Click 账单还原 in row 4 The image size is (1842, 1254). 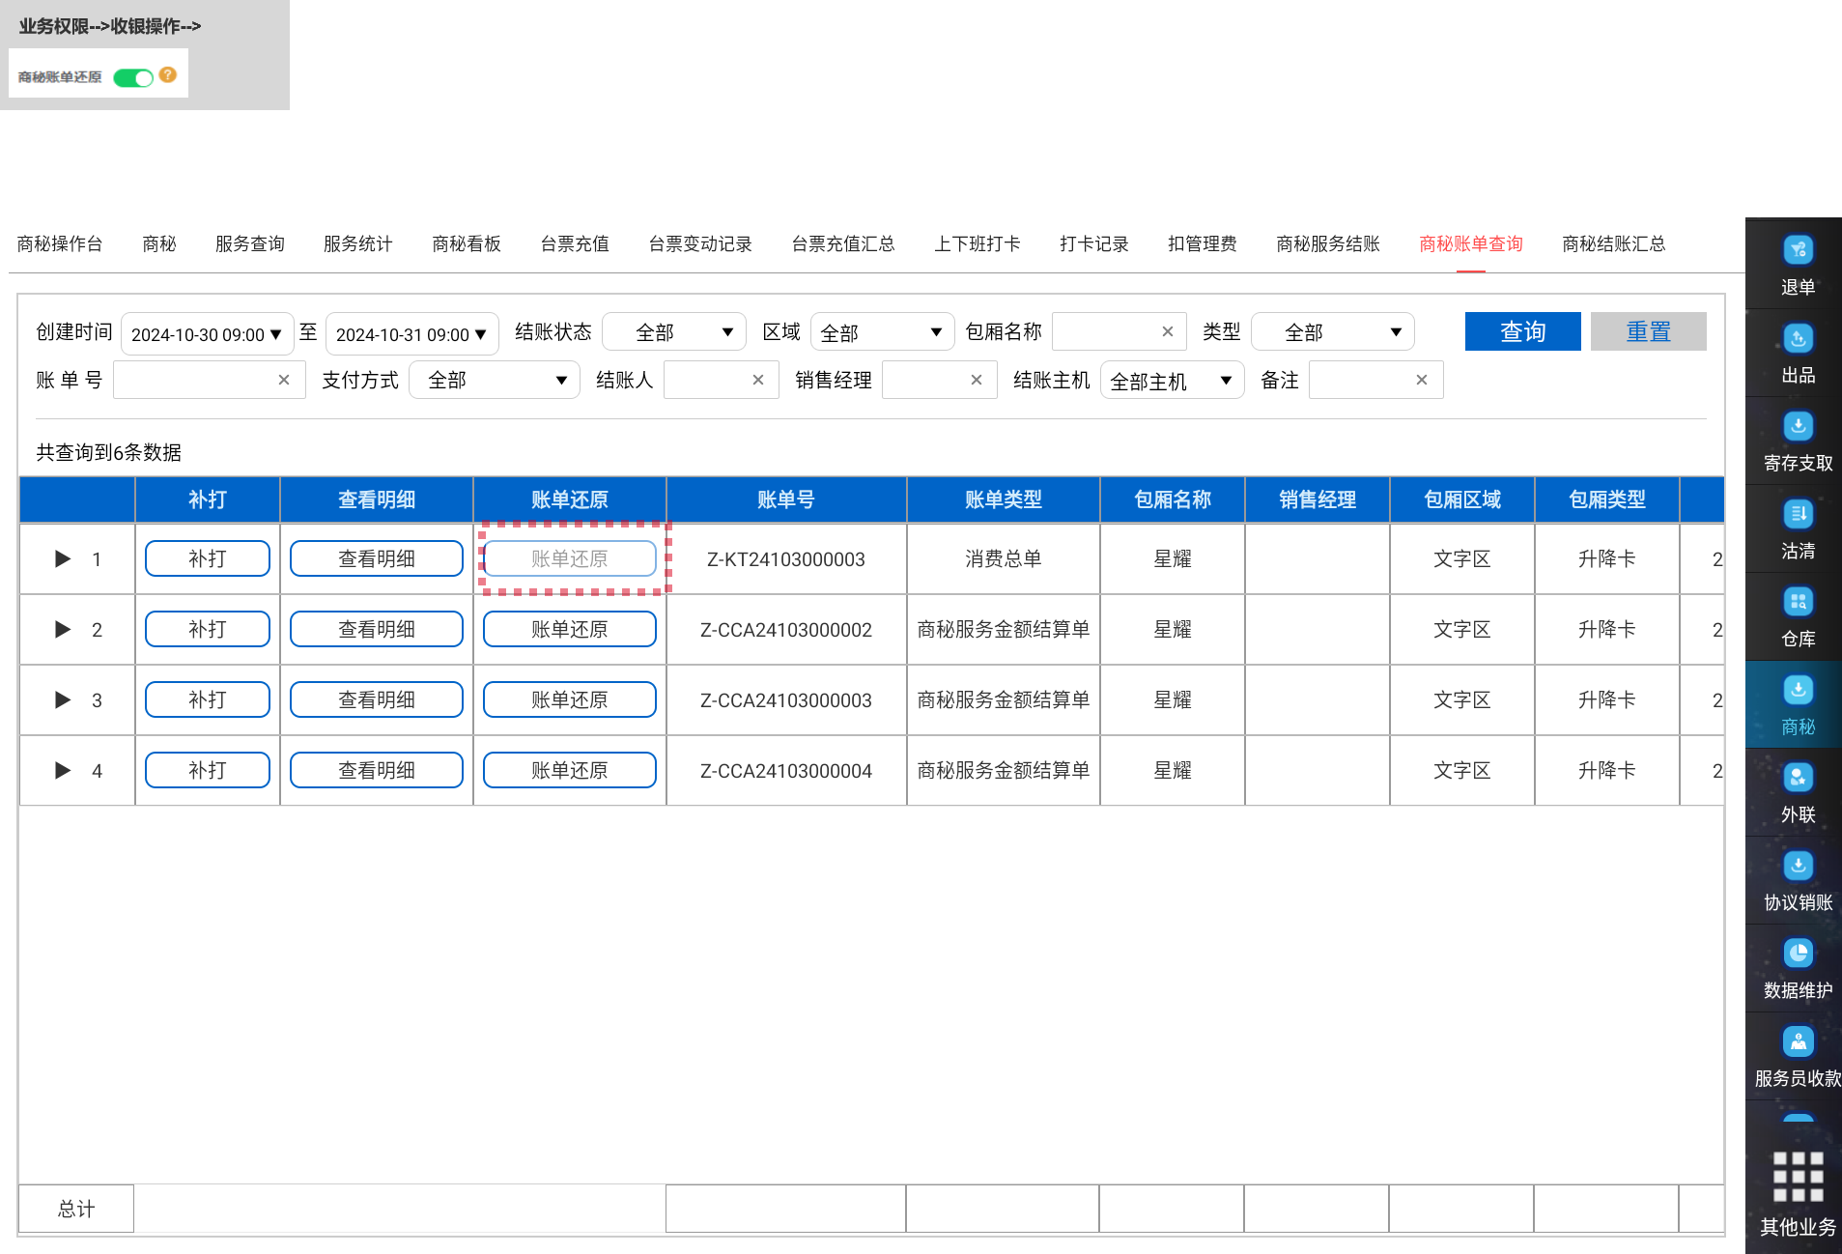(570, 770)
